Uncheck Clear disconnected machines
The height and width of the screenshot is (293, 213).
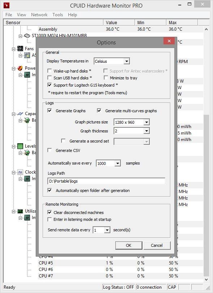point(50,212)
